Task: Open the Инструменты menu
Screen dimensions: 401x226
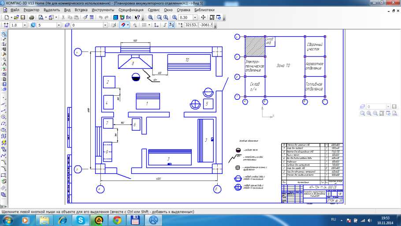Action: click(x=102, y=9)
